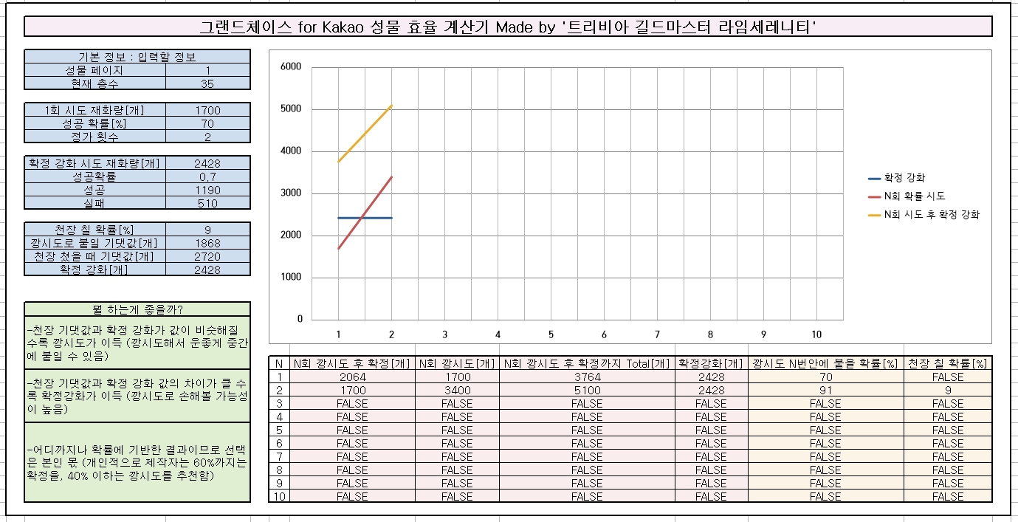This screenshot has height=522, width=1018.
Task: Click the 'N회 확률 시도' chart legend entry
Action: pos(907,196)
